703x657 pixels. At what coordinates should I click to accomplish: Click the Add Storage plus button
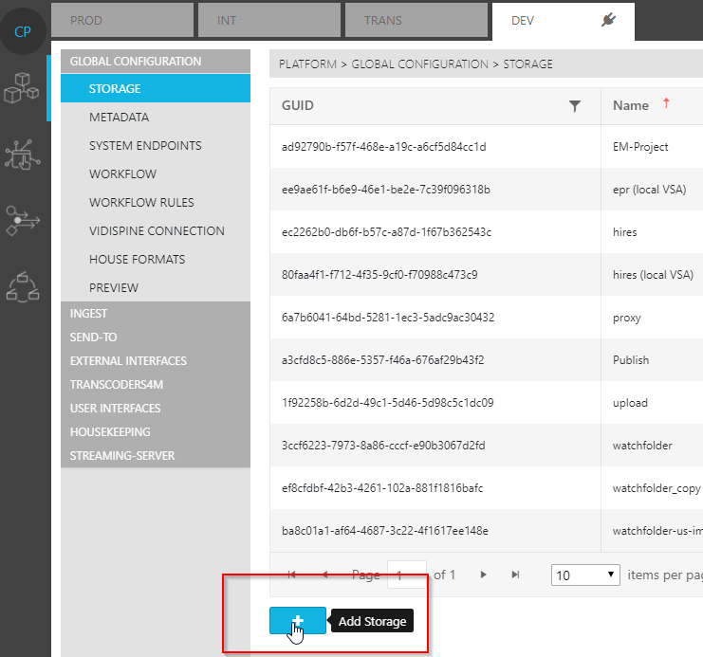(x=297, y=621)
